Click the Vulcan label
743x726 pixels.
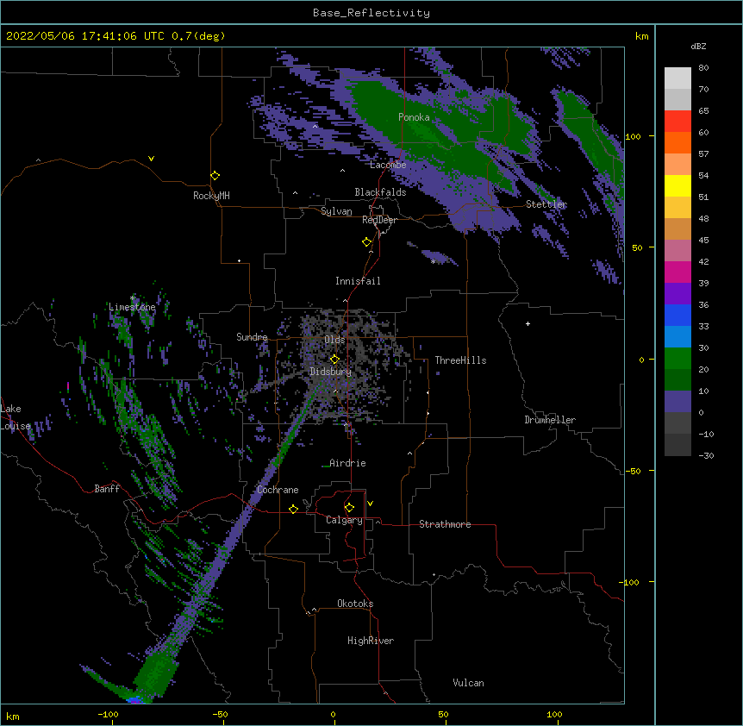[x=468, y=683]
